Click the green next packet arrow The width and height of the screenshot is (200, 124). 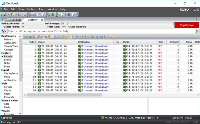[x=30, y=37]
